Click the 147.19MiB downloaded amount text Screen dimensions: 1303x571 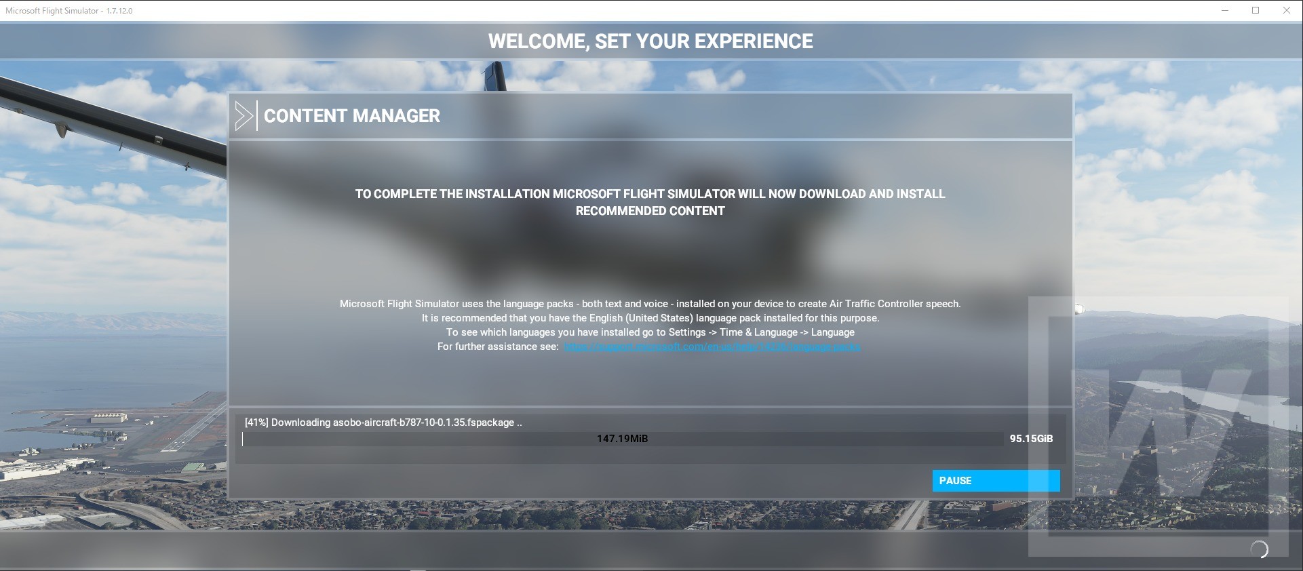click(x=623, y=439)
